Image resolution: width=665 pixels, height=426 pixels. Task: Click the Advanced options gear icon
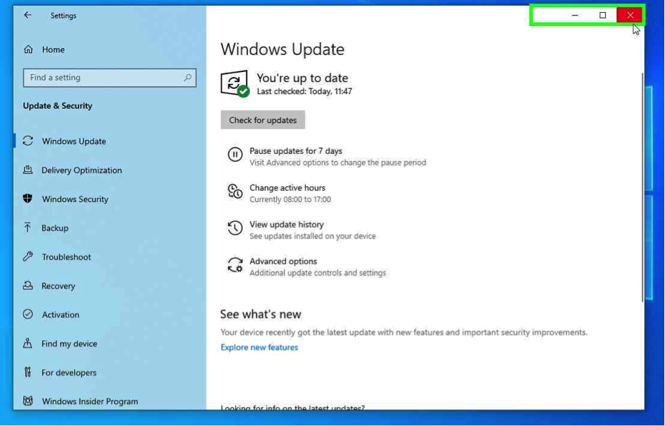click(x=235, y=265)
